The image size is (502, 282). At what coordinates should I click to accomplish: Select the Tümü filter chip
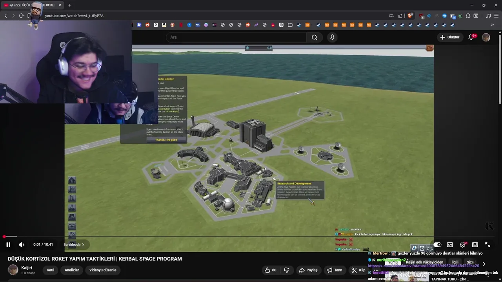click(393, 262)
